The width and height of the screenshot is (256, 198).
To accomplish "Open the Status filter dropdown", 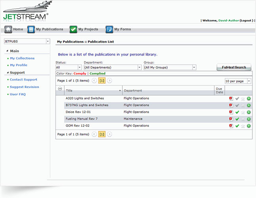I will (80, 67).
